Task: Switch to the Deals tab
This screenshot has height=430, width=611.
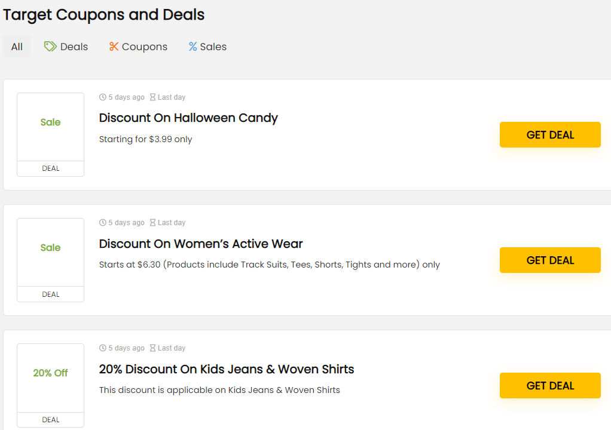Action: coord(66,47)
